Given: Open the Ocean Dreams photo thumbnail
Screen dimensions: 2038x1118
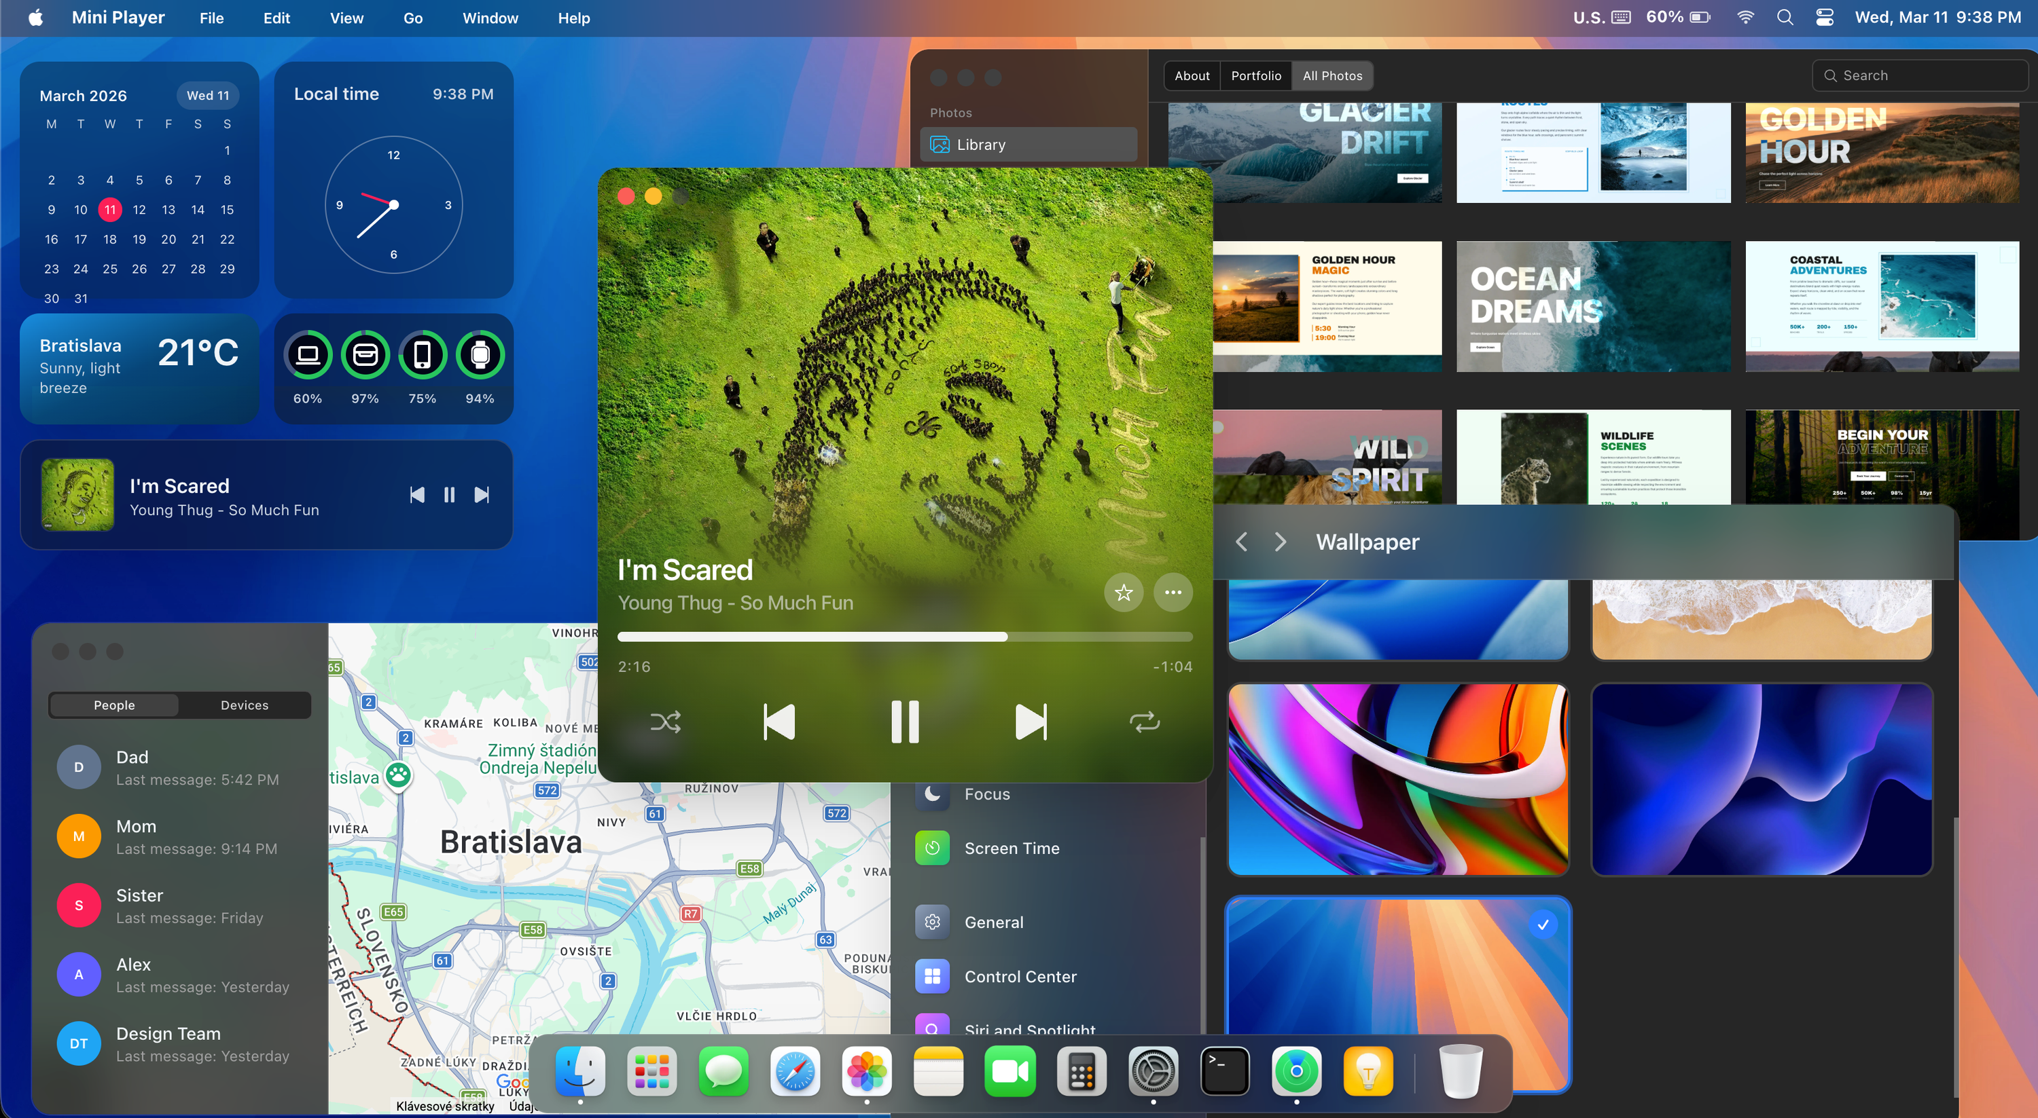Looking at the screenshot, I should click(1592, 307).
